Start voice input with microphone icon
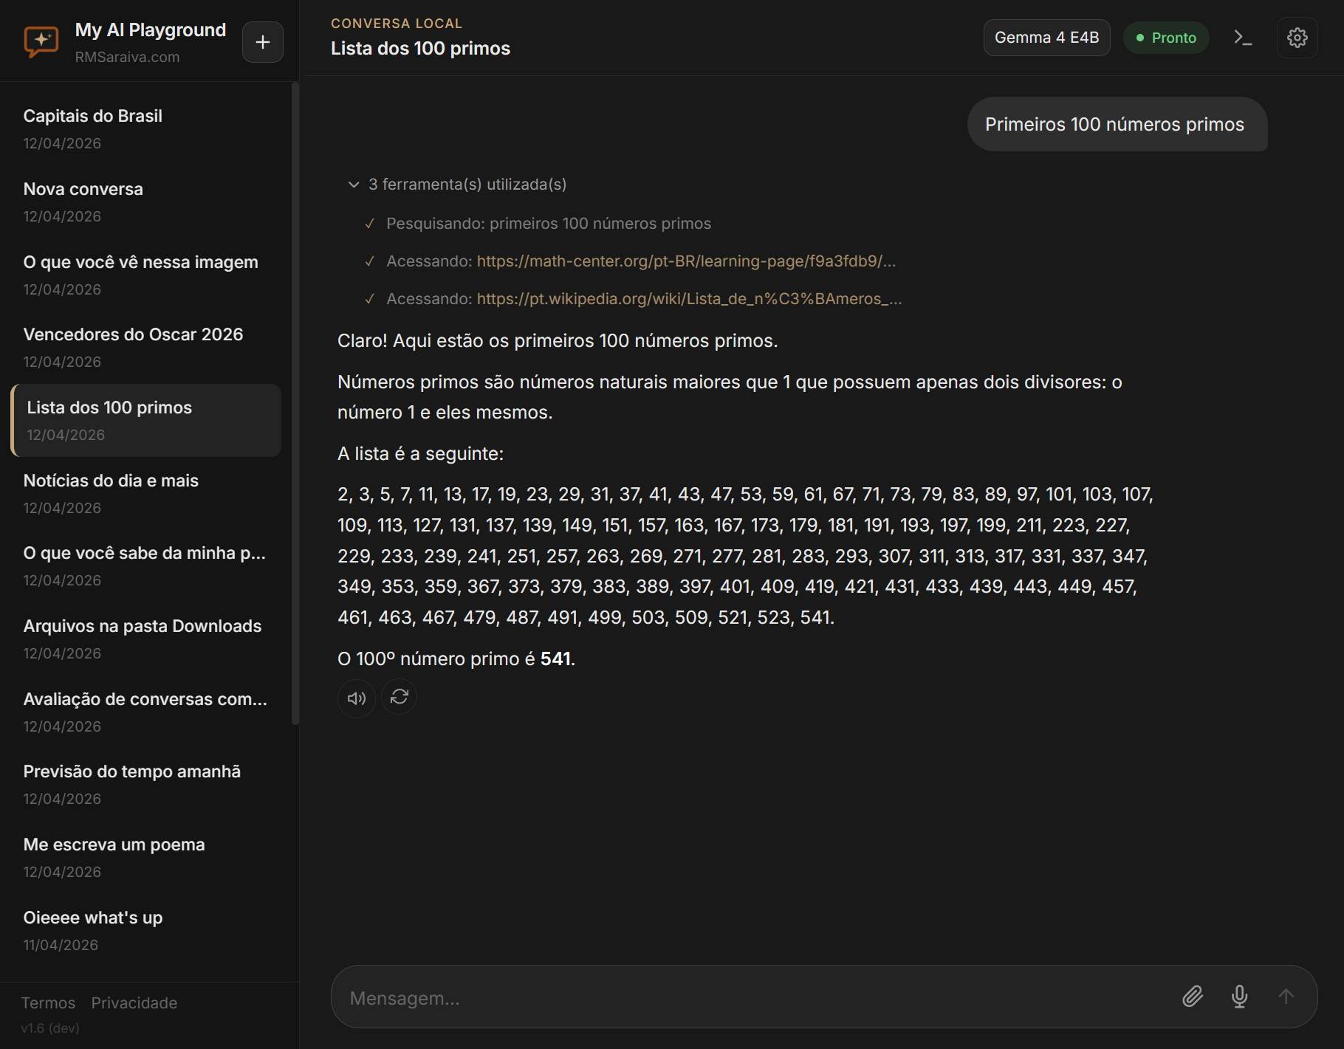Viewport: 1344px width, 1049px height. [x=1240, y=997]
